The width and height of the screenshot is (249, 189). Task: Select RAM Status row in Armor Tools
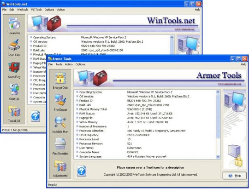(x=146, y=114)
